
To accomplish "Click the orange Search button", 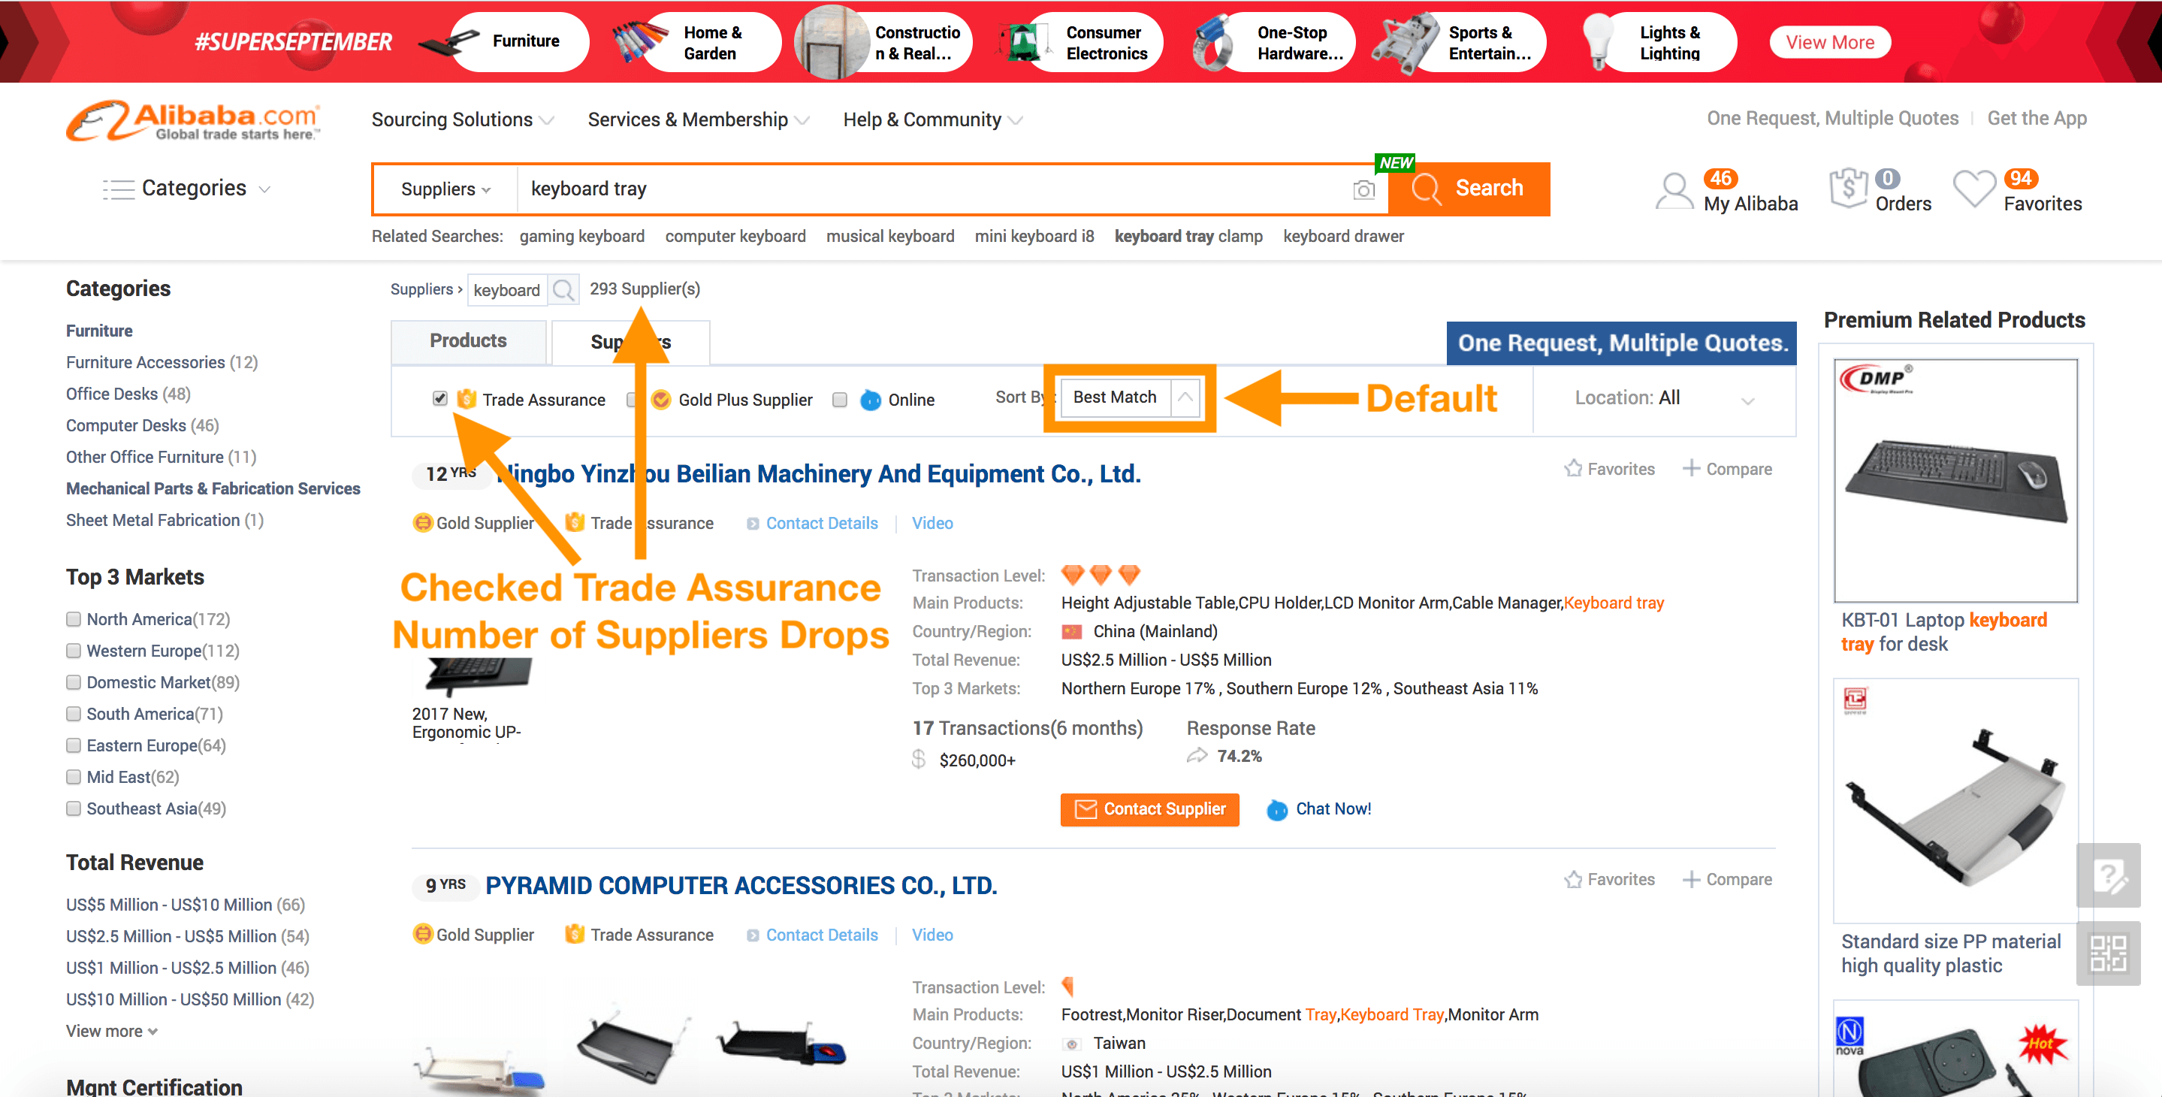I will point(1469,189).
